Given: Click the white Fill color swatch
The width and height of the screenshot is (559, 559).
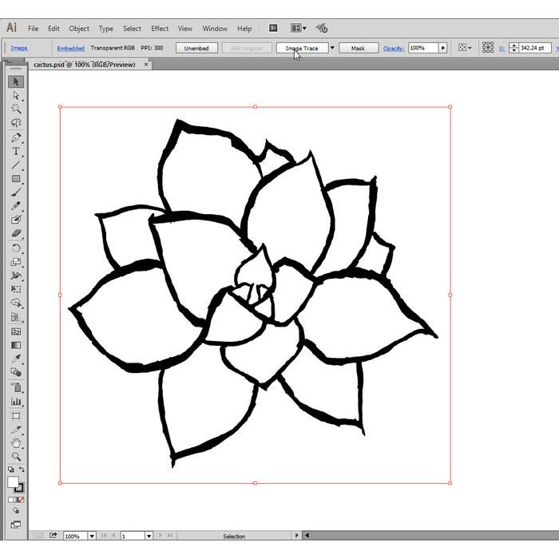Looking at the screenshot, I should 14,482.
